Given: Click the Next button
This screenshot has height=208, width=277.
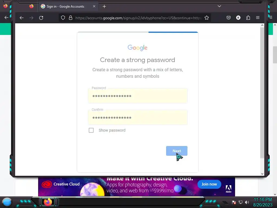Looking at the screenshot, I should pos(177,151).
